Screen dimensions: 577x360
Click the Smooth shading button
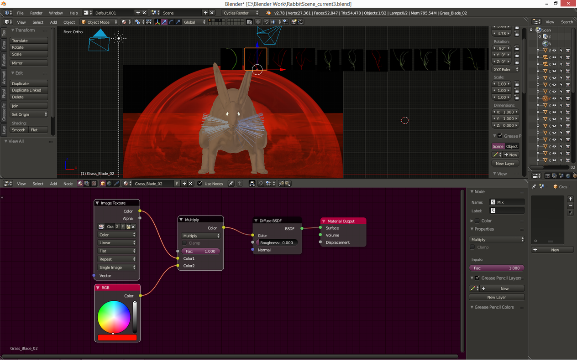(19, 130)
